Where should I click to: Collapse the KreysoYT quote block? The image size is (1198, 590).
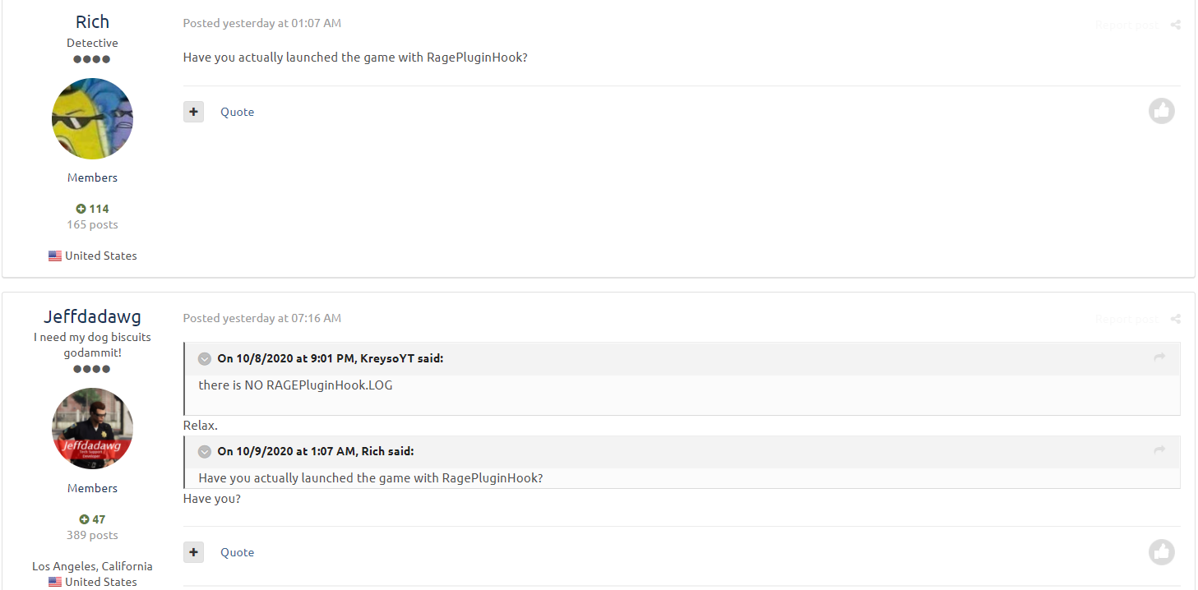click(205, 359)
